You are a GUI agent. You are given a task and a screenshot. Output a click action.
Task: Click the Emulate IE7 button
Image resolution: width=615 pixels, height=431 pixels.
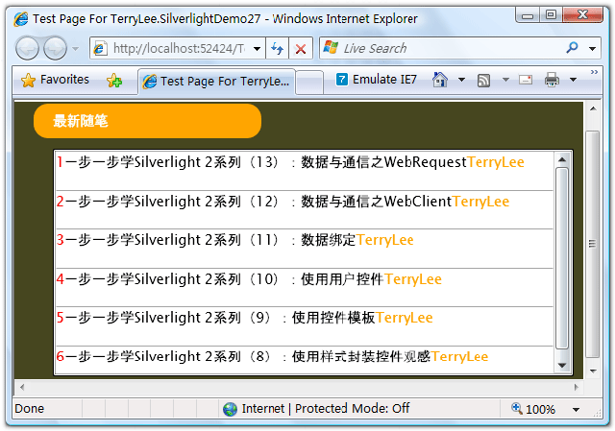[377, 81]
